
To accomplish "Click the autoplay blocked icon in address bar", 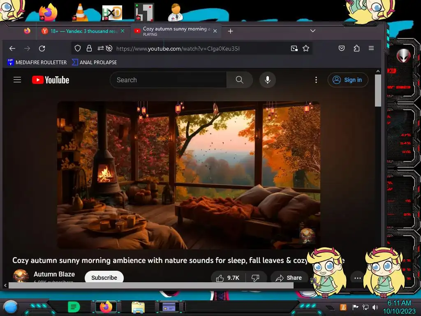I will (109, 49).
